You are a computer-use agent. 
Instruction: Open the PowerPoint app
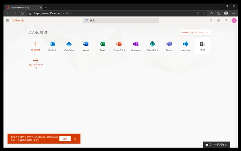[x=119, y=46]
